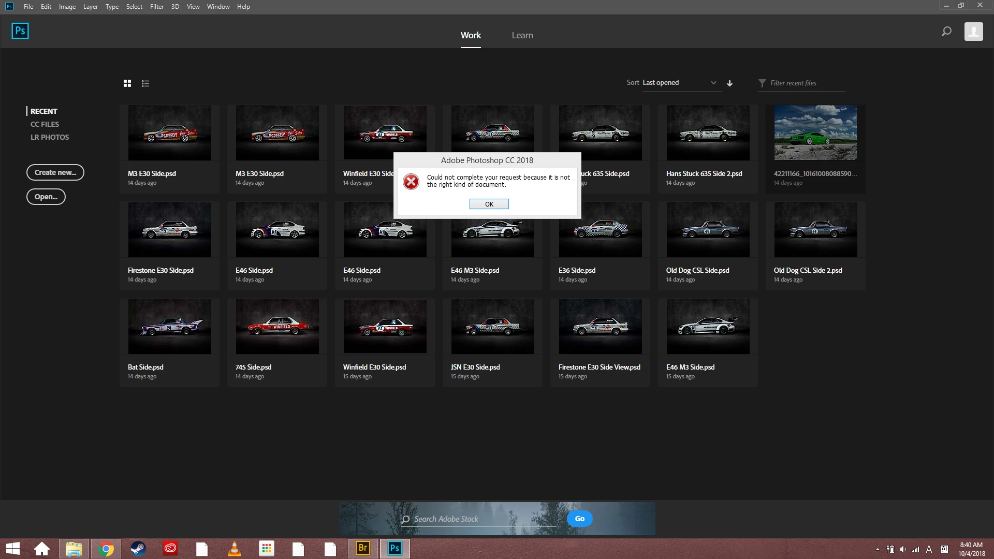
Task: Click the 'Old Dog CSL Side.psd' file name
Action: 697,270
